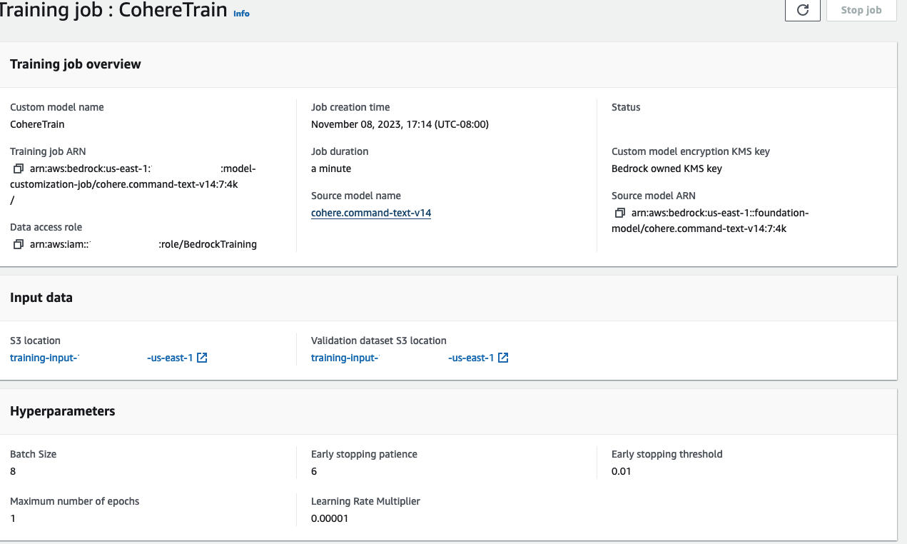
Task: Click the Learning Rate Multiplier value 0.00001
Action: (x=330, y=518)
